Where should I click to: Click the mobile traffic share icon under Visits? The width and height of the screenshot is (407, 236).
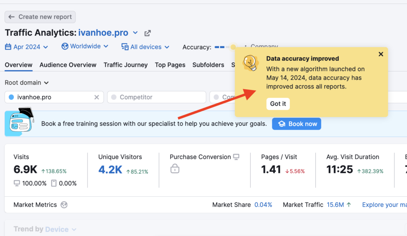pyautogui.click(x=54, y=183)
